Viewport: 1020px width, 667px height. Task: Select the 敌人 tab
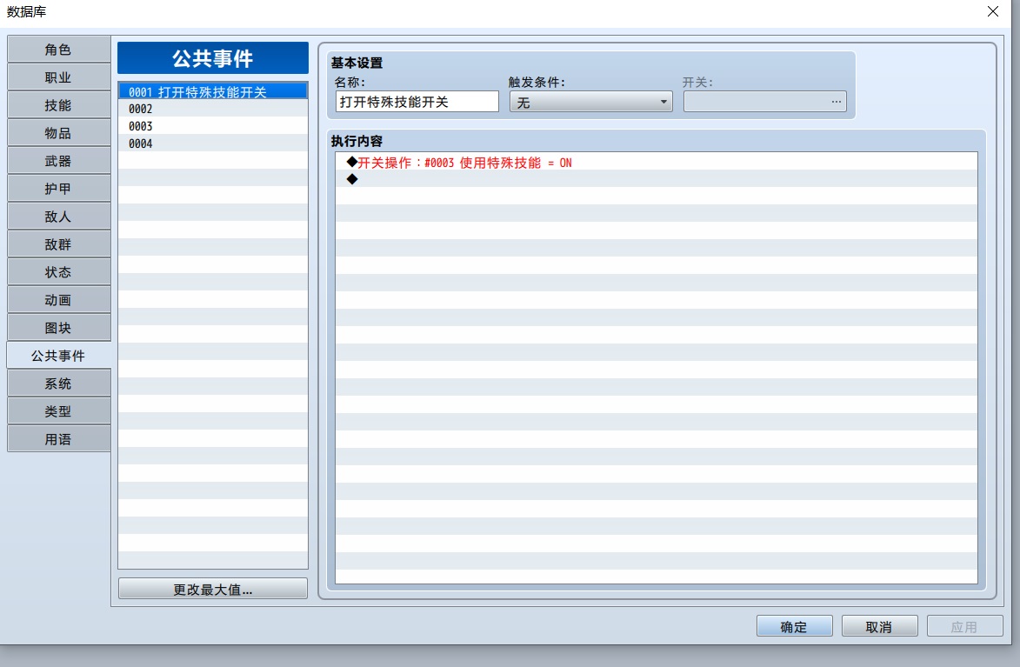(58, 217)
